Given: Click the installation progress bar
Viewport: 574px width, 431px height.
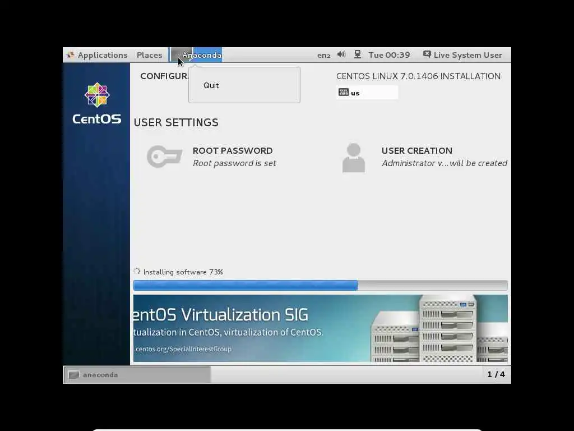Looking at the screenshot, I should click(320, 285).
